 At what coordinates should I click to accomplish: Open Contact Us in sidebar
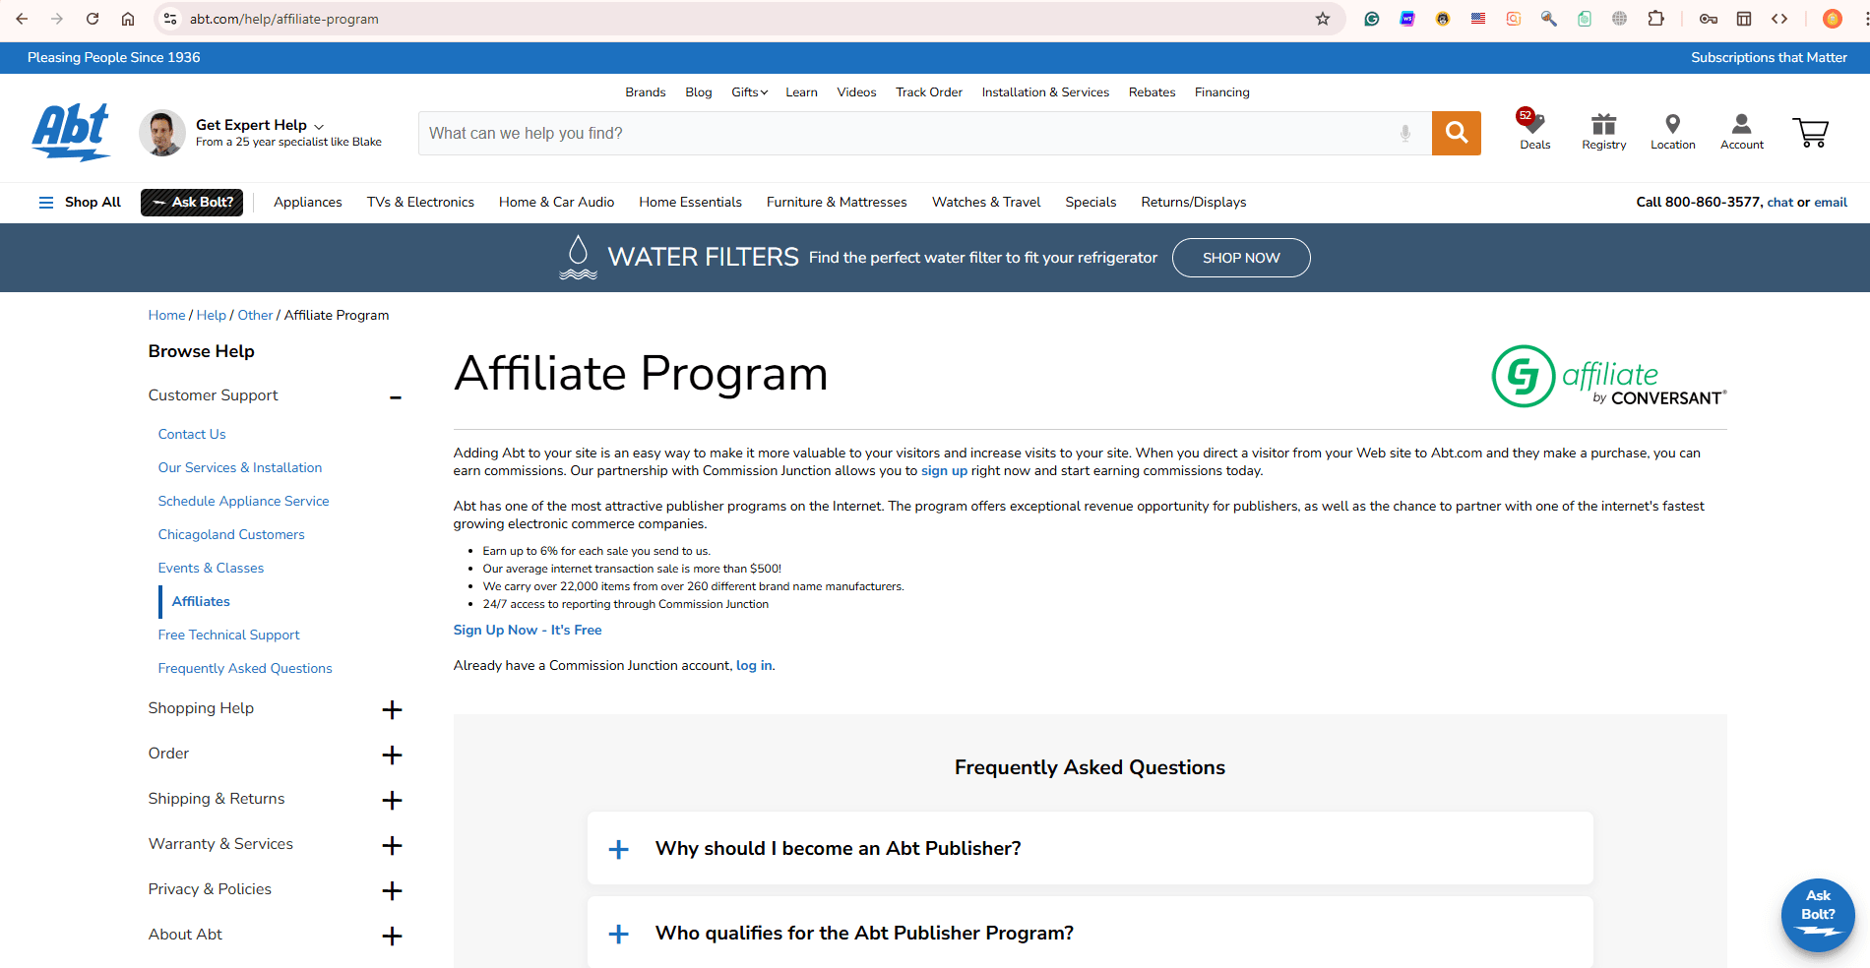(192, 434)
